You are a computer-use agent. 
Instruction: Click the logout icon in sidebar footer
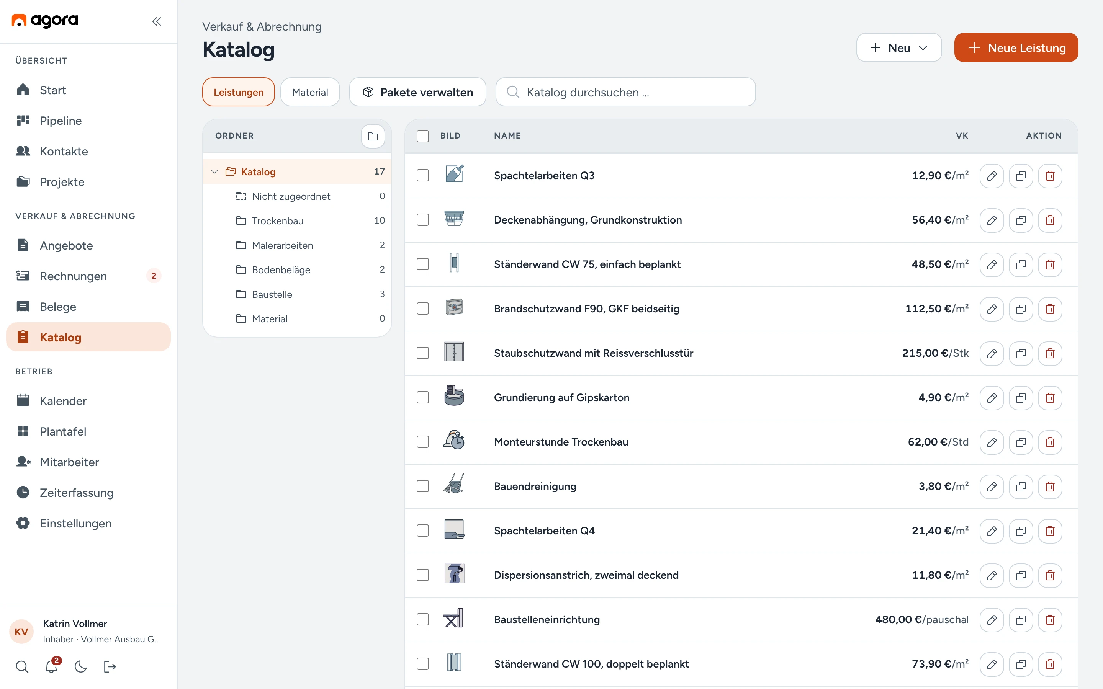(110, 667)
